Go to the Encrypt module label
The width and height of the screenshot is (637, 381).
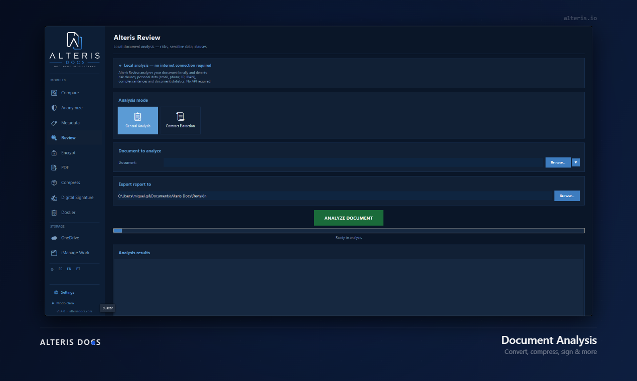point(68,153)
